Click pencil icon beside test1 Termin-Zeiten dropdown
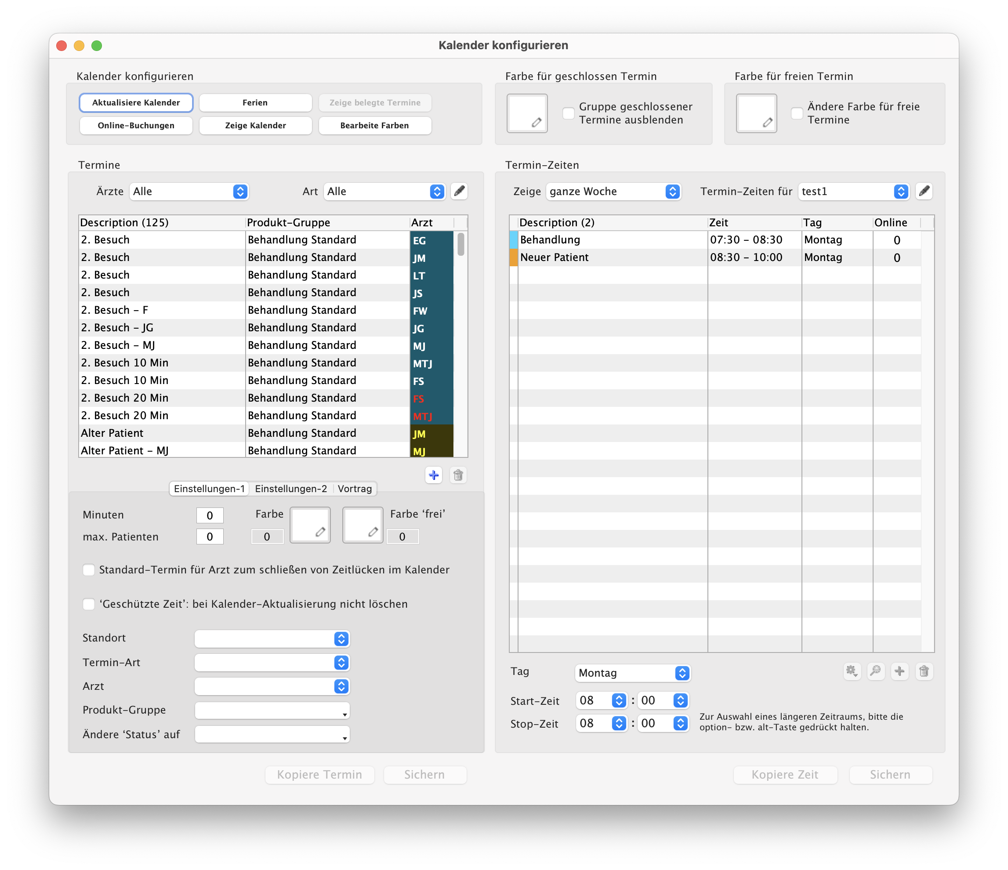This screenshot has width=1008, height=870. [924, 191]
